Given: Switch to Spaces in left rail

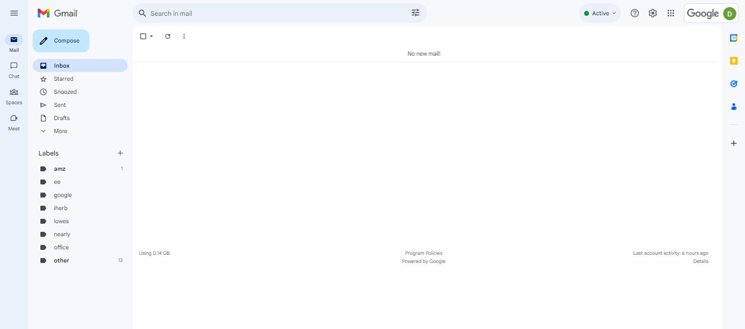Looking at the screenshot, I should point(14,96).
